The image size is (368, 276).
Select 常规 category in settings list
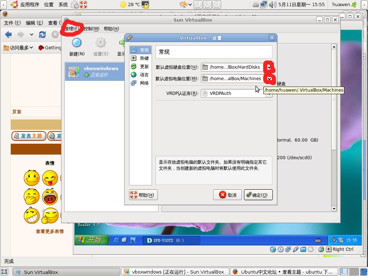pyautogui.click(x=141, y=50)
